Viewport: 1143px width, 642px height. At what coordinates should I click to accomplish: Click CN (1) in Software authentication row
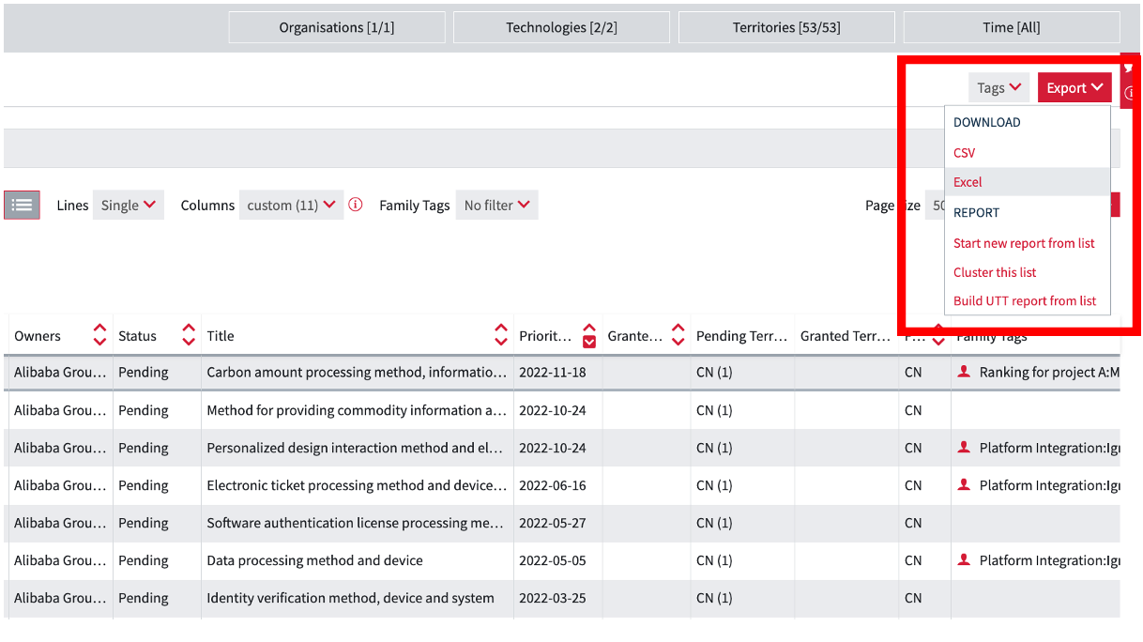714,523
